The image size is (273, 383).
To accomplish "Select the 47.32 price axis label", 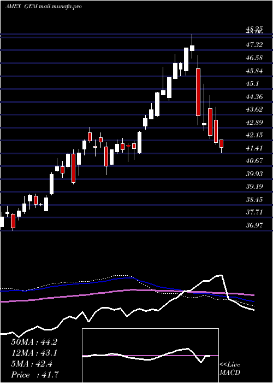I will [x=254, y=45].
